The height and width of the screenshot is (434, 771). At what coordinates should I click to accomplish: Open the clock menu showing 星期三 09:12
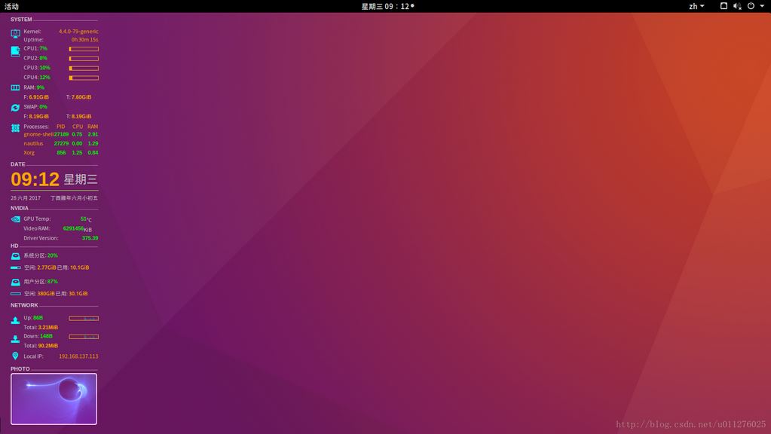[386, 6]
